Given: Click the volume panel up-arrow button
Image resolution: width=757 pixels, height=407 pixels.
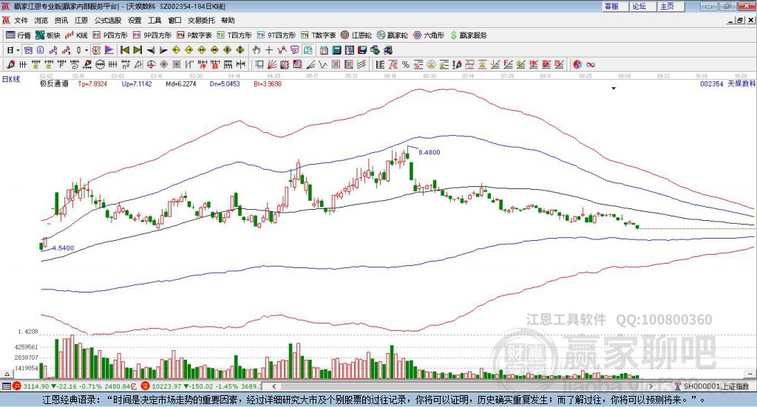Looking at the screenshot, I should tap(7, 374).
